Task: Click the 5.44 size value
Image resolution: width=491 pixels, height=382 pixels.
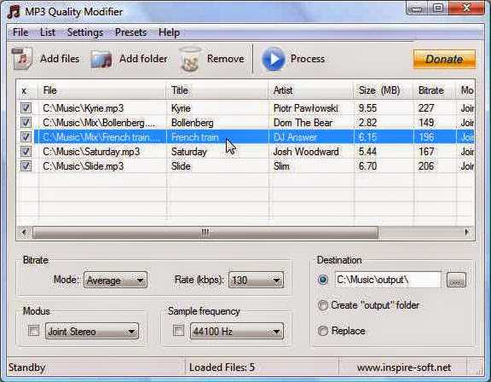Action: coord(367,152)
